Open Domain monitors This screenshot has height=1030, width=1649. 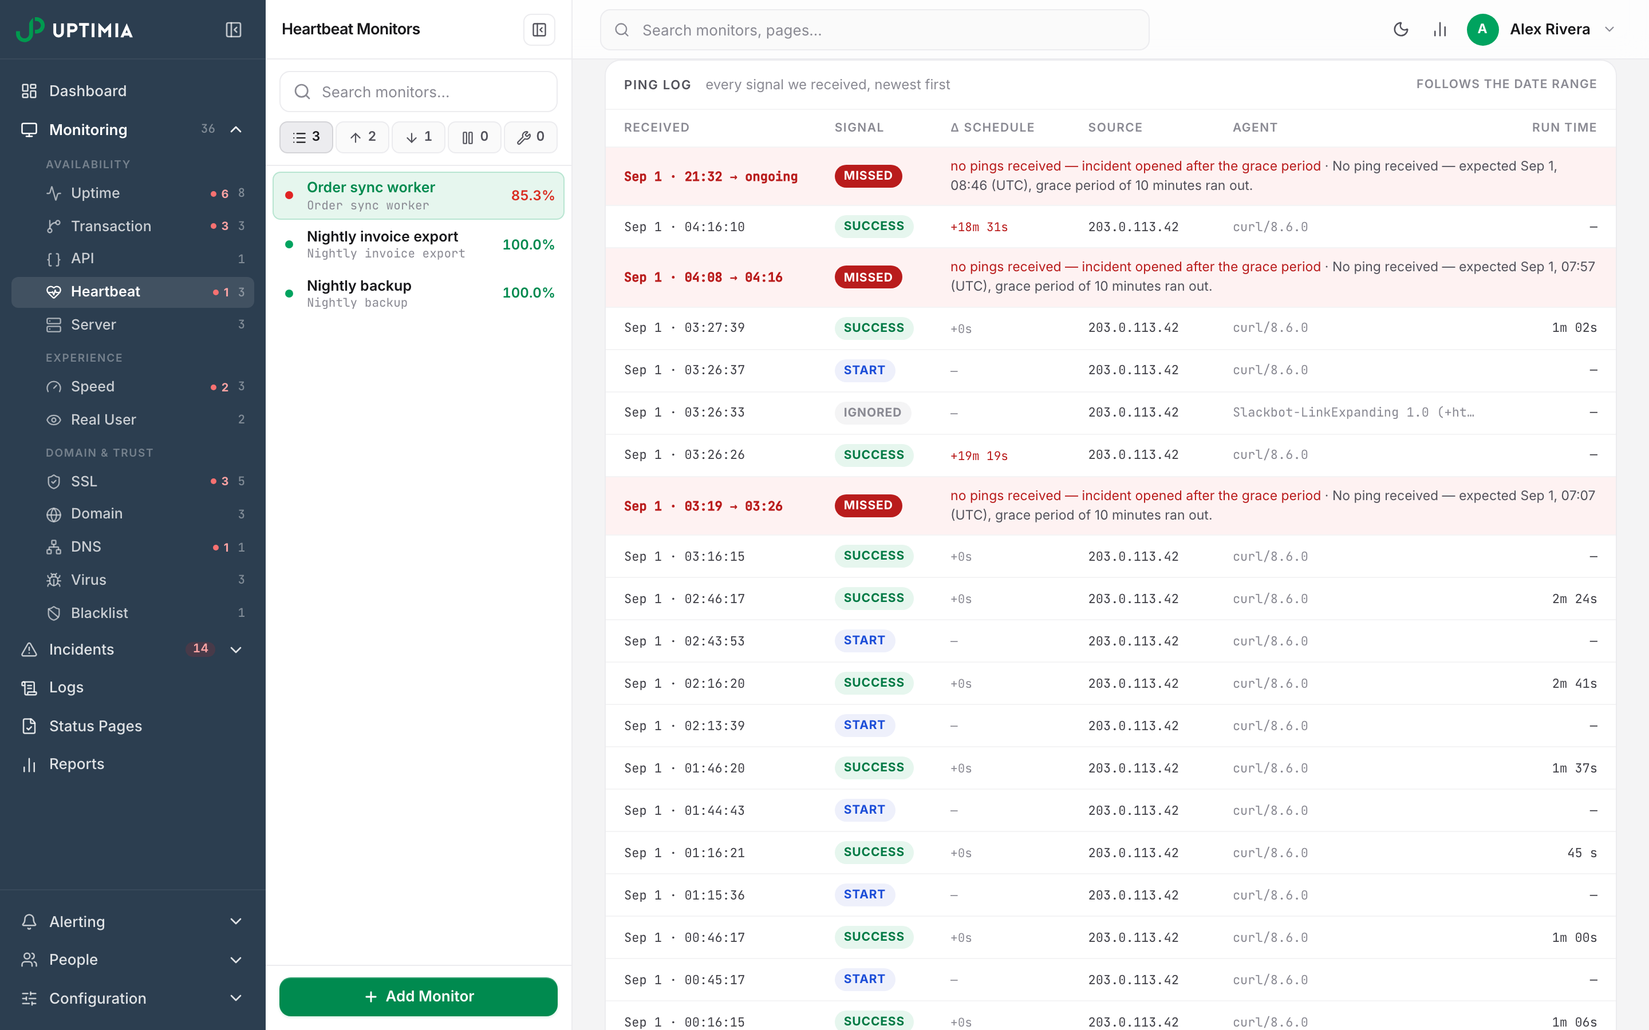tap(133, 514)
